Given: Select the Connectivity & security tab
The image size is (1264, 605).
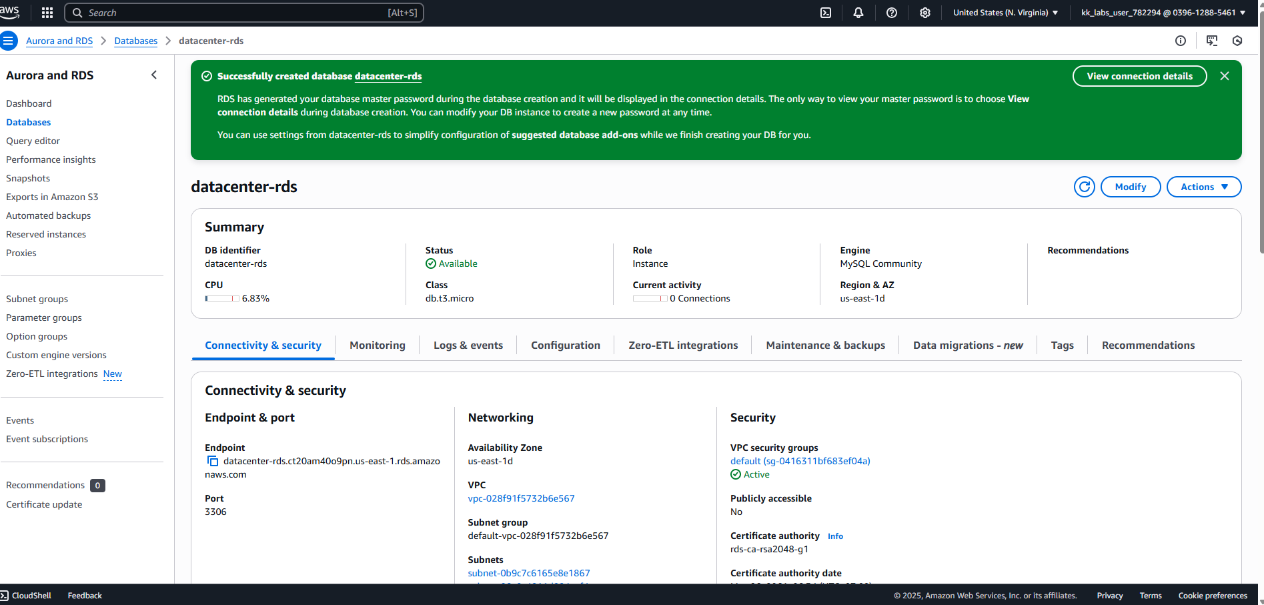Looking at the screenshot, I should (x=263, y=345).
